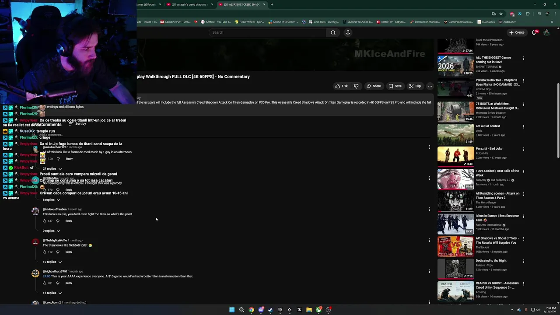Viewport: 560px width, 315px height.
Task: Open menu for 'aot out of context' video
Action: tap(523, 126)
